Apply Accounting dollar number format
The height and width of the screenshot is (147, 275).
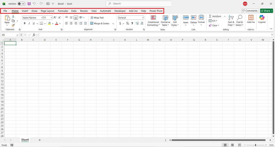pos(120,23)
